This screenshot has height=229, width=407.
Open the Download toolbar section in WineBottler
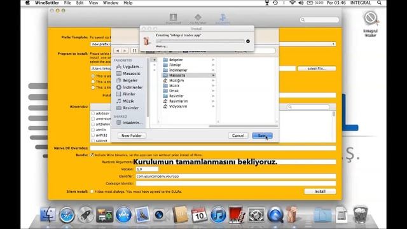173,19
